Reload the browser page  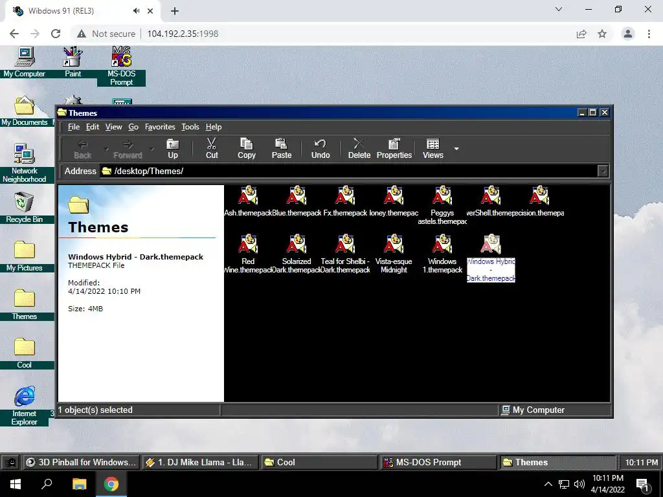click(56, 34)
